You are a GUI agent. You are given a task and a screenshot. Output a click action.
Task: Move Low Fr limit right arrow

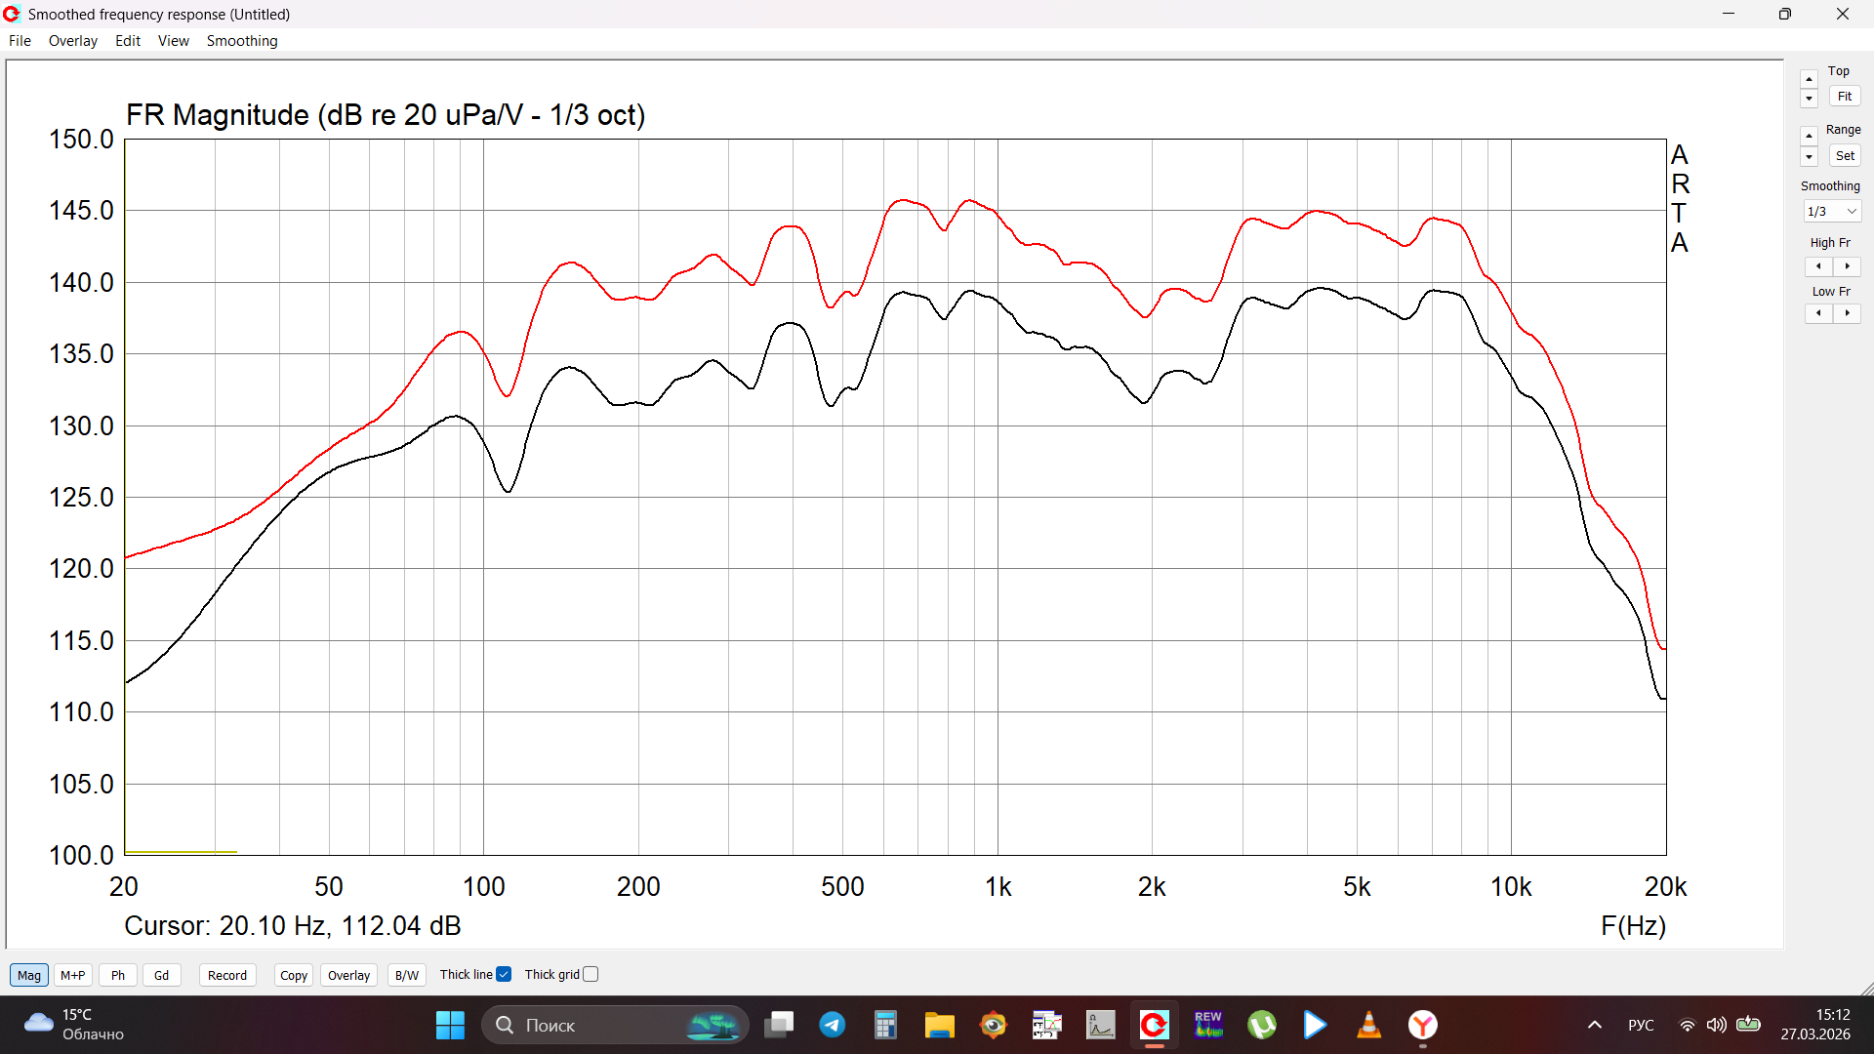coord(1847,313)
